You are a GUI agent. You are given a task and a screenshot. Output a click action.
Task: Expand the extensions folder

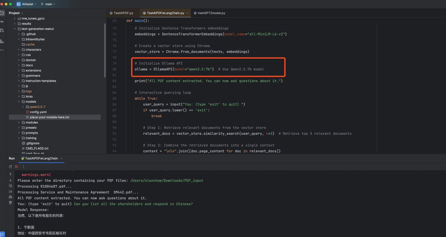pos(19,70)
